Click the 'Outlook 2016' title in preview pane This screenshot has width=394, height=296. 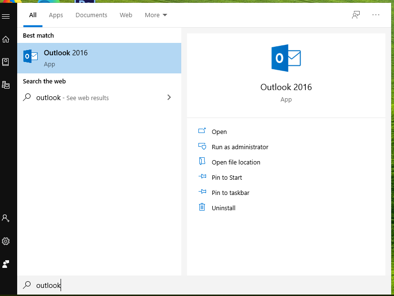point(286,87)
